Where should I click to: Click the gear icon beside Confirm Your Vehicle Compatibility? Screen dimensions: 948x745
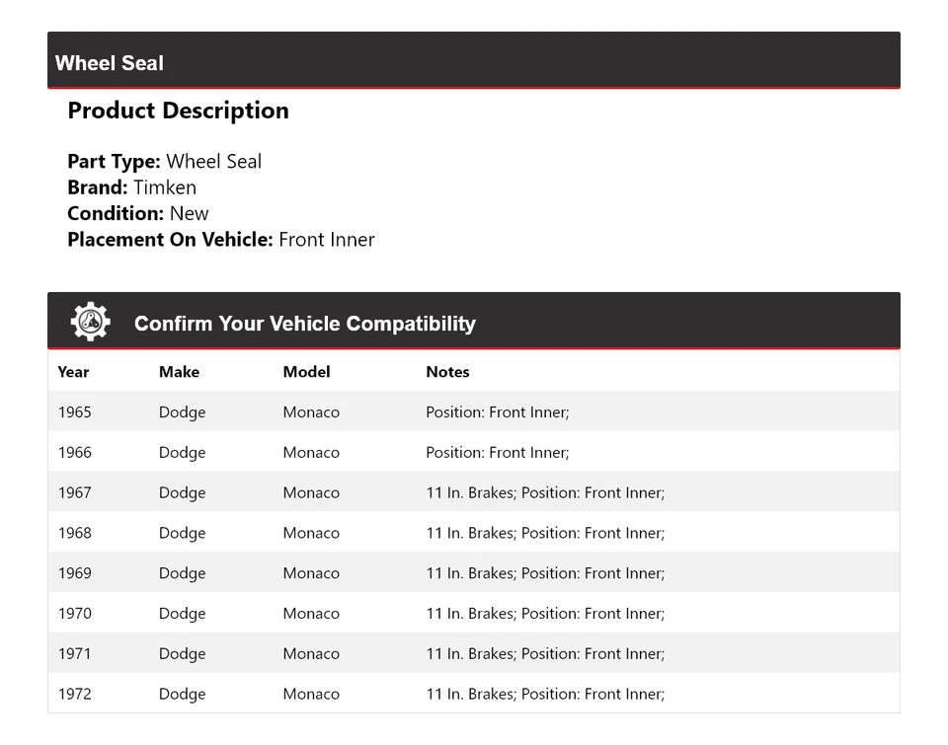[90, 322]
